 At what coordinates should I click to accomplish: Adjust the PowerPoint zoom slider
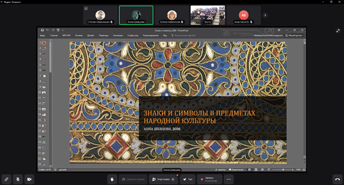(283, 170)
